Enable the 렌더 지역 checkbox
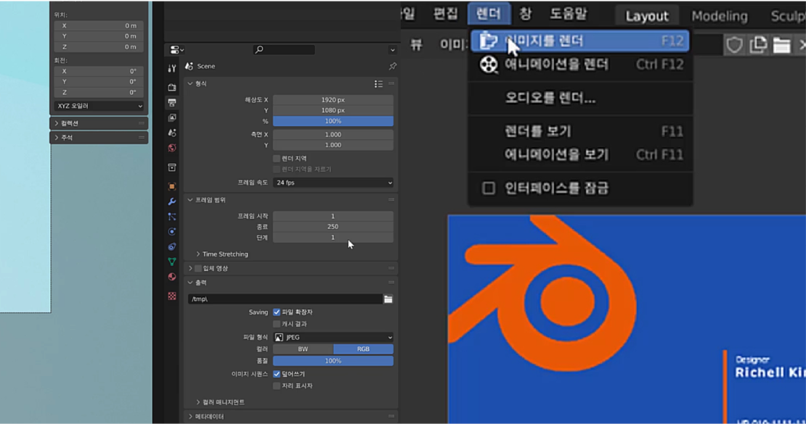 pos(277,159)
